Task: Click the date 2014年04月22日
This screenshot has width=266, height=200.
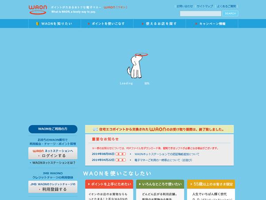Action: [103, 160]
